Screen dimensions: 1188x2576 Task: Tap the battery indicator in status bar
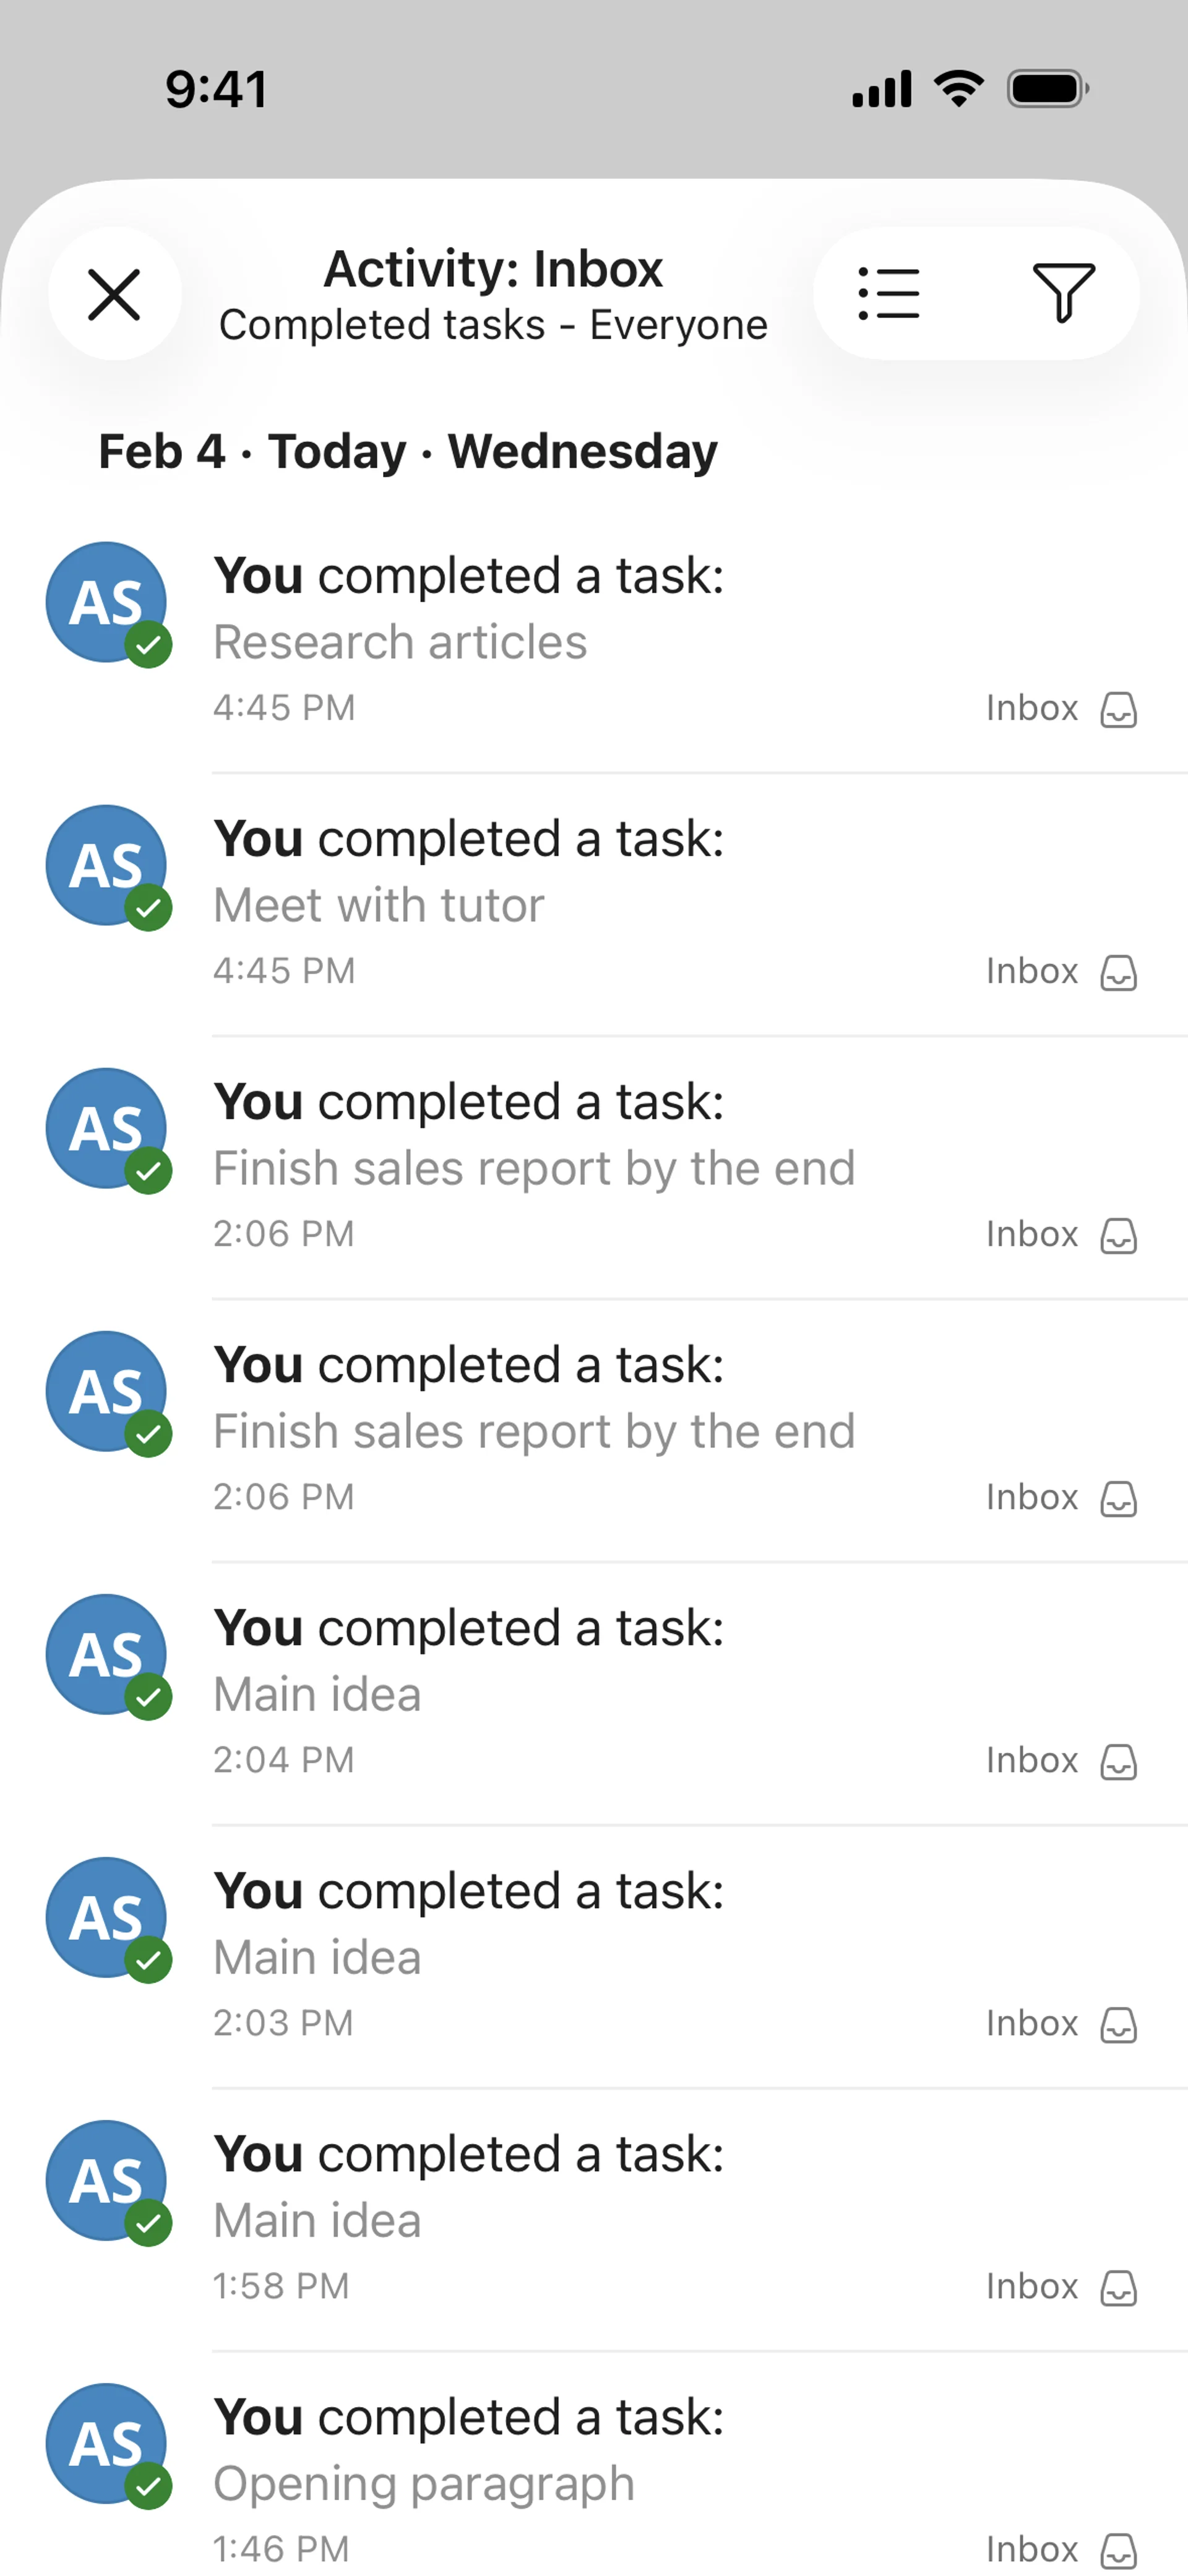pyautogui.click(x=1048, y=89)
